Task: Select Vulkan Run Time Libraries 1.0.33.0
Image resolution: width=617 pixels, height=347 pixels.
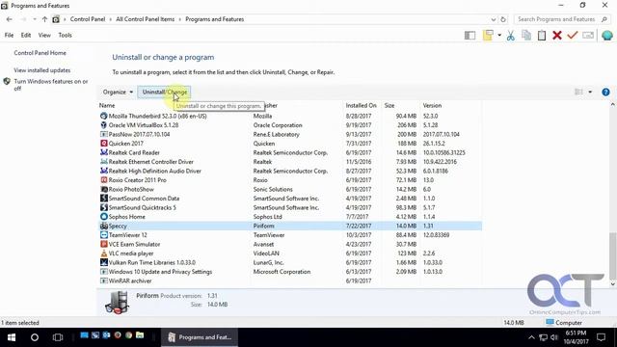Action: (x=290, y=262)
